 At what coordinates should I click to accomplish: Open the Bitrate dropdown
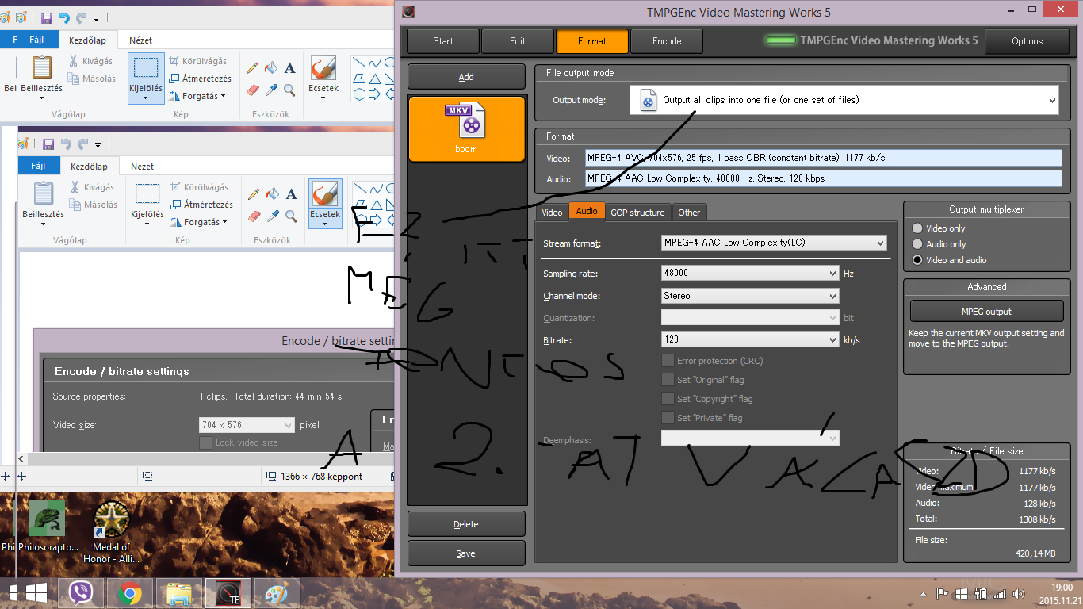pyautogui.click(x=750, y=340)
